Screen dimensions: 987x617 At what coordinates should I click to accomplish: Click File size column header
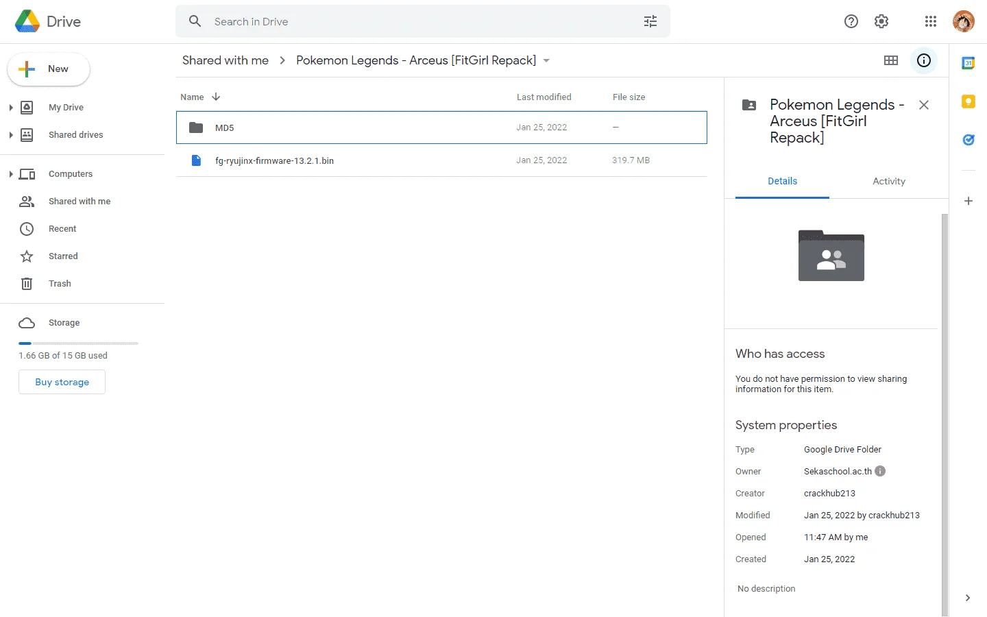(x=629, y=97)
